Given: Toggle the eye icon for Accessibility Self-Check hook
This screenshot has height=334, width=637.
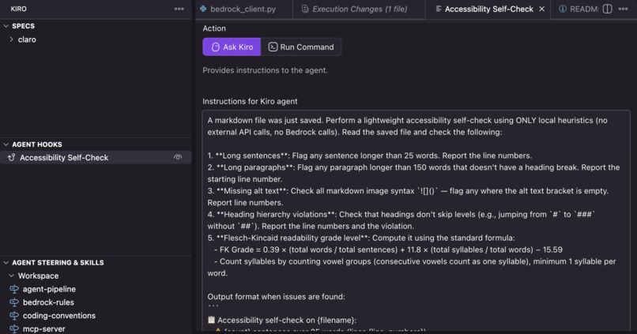Looking at the screenshot, I should point(178,157).
